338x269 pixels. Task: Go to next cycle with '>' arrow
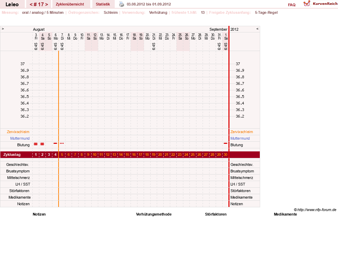pyautogui.click(x=47, y=4)
